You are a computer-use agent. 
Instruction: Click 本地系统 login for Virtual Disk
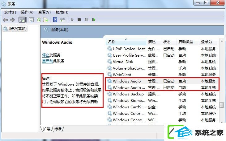point(208,62)
